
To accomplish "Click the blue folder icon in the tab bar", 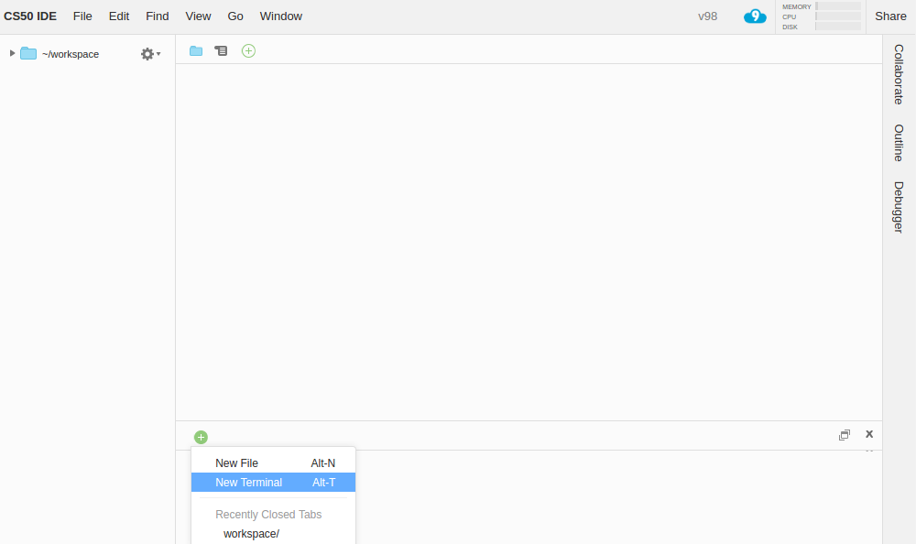I will click(196, 51).
